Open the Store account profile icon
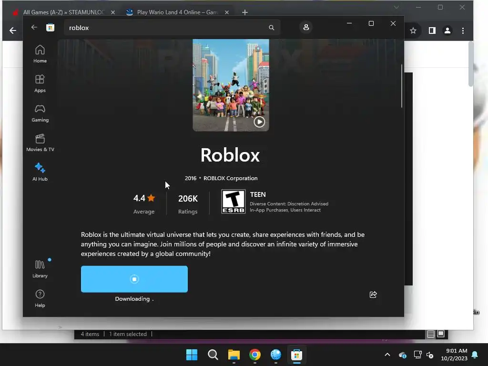Viewport: 488px width, 366px height. tap(306, 27)
